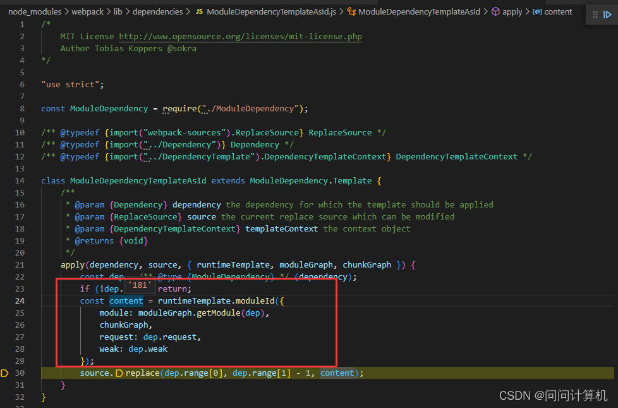Click ModuleDependencyTemplateAsId.js file breadcrumb
Screen dimensions: 618x408
(x=271, y=12)
